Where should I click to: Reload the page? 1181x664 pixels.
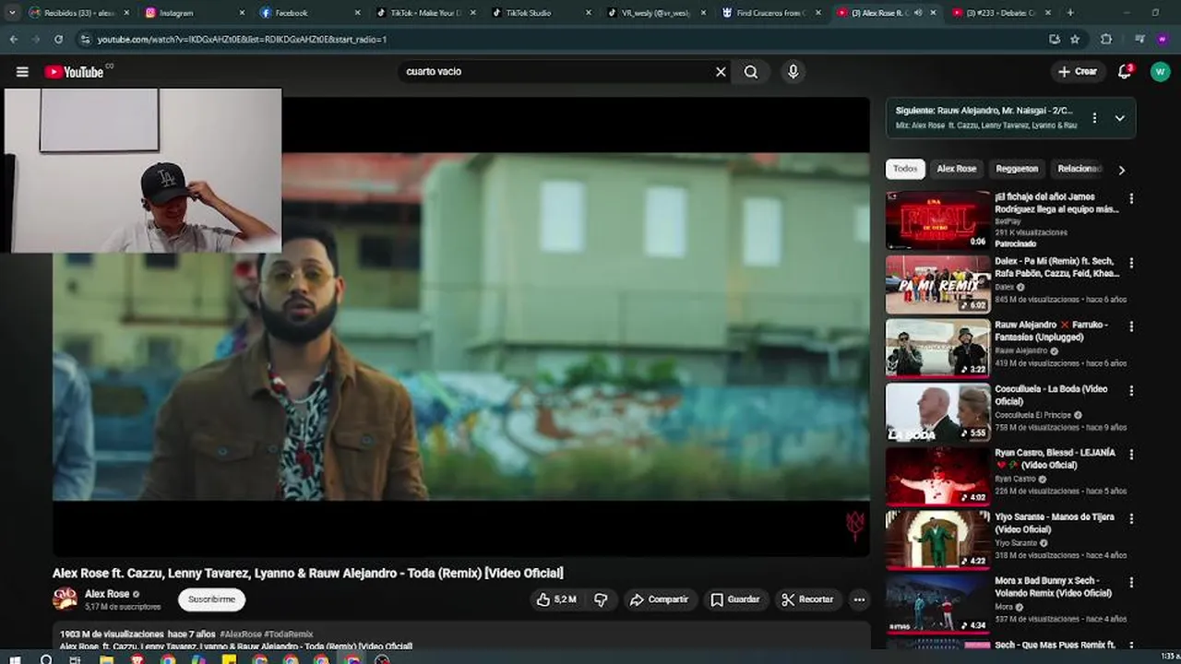point(58,40)
